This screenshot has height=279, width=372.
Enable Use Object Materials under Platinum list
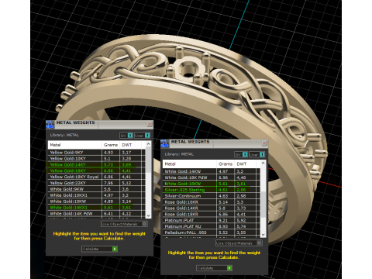coord(239,243)
